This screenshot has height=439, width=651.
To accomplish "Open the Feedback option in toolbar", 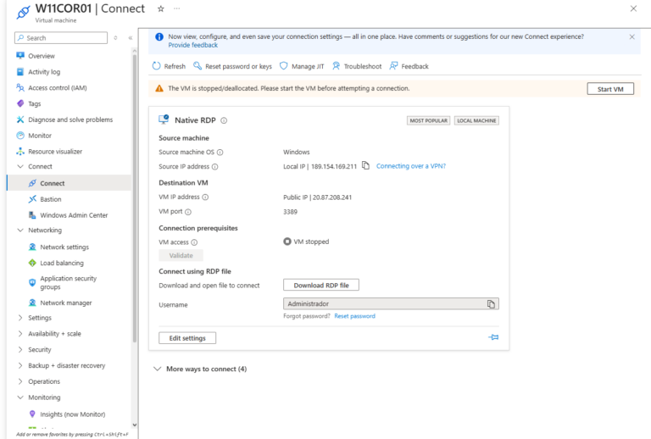I will click(409, 66).
